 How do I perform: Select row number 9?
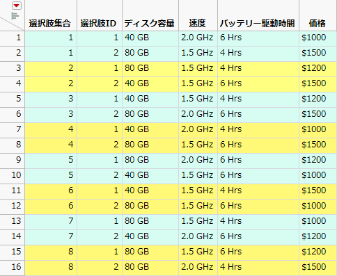pyautogui.click(x=12, y=160)
